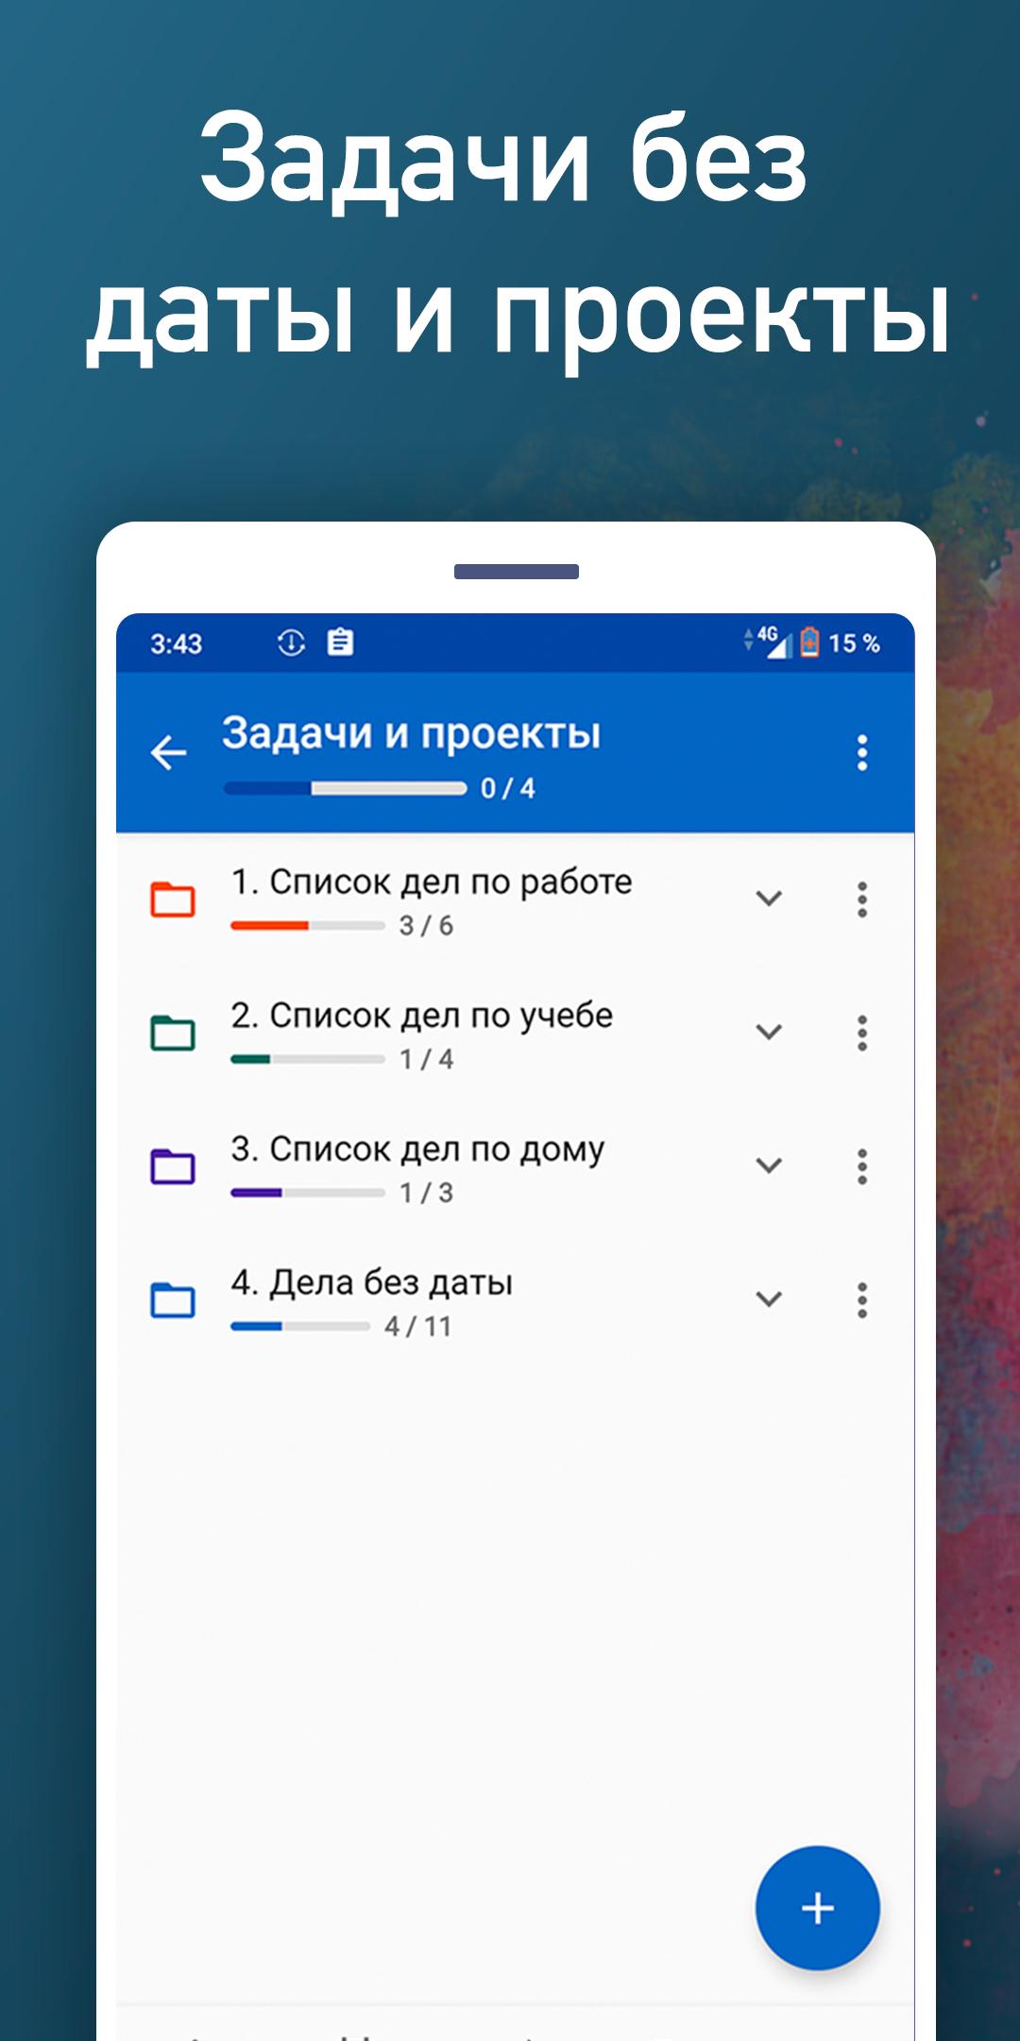This screenshot has height=2041, width=1020.
Task: Click the green folder icon for study list
Action: (173, 1033)
